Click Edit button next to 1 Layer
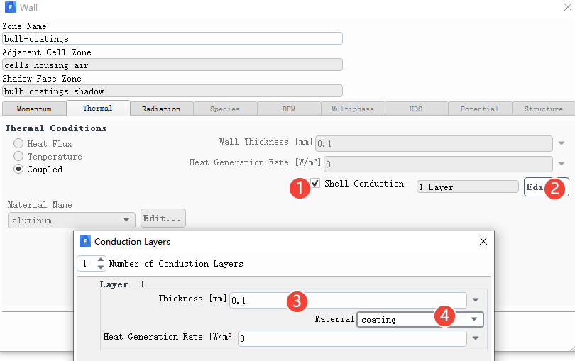Image resolution: width=575 pixels, height=361 pixels. pyautogui.click(x=546, y=187)
